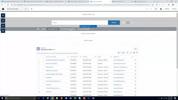Open Chrome profile icon in browser toolbar

pos(173,5)
